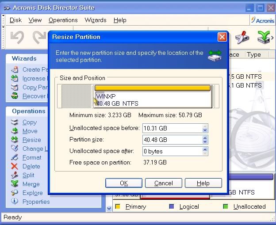Click the green arrows commit toolbar icon
This screenshot has width=276, height=225.
tap(264, 37)
